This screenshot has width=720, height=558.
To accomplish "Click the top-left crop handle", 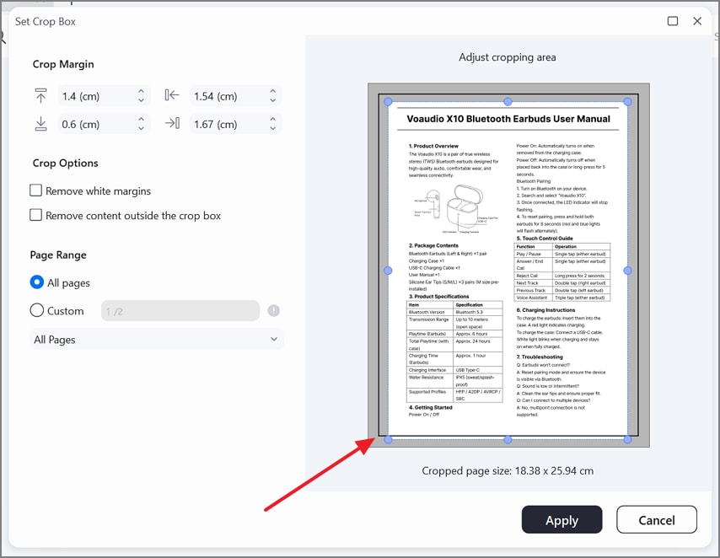I will pos(388,101).
